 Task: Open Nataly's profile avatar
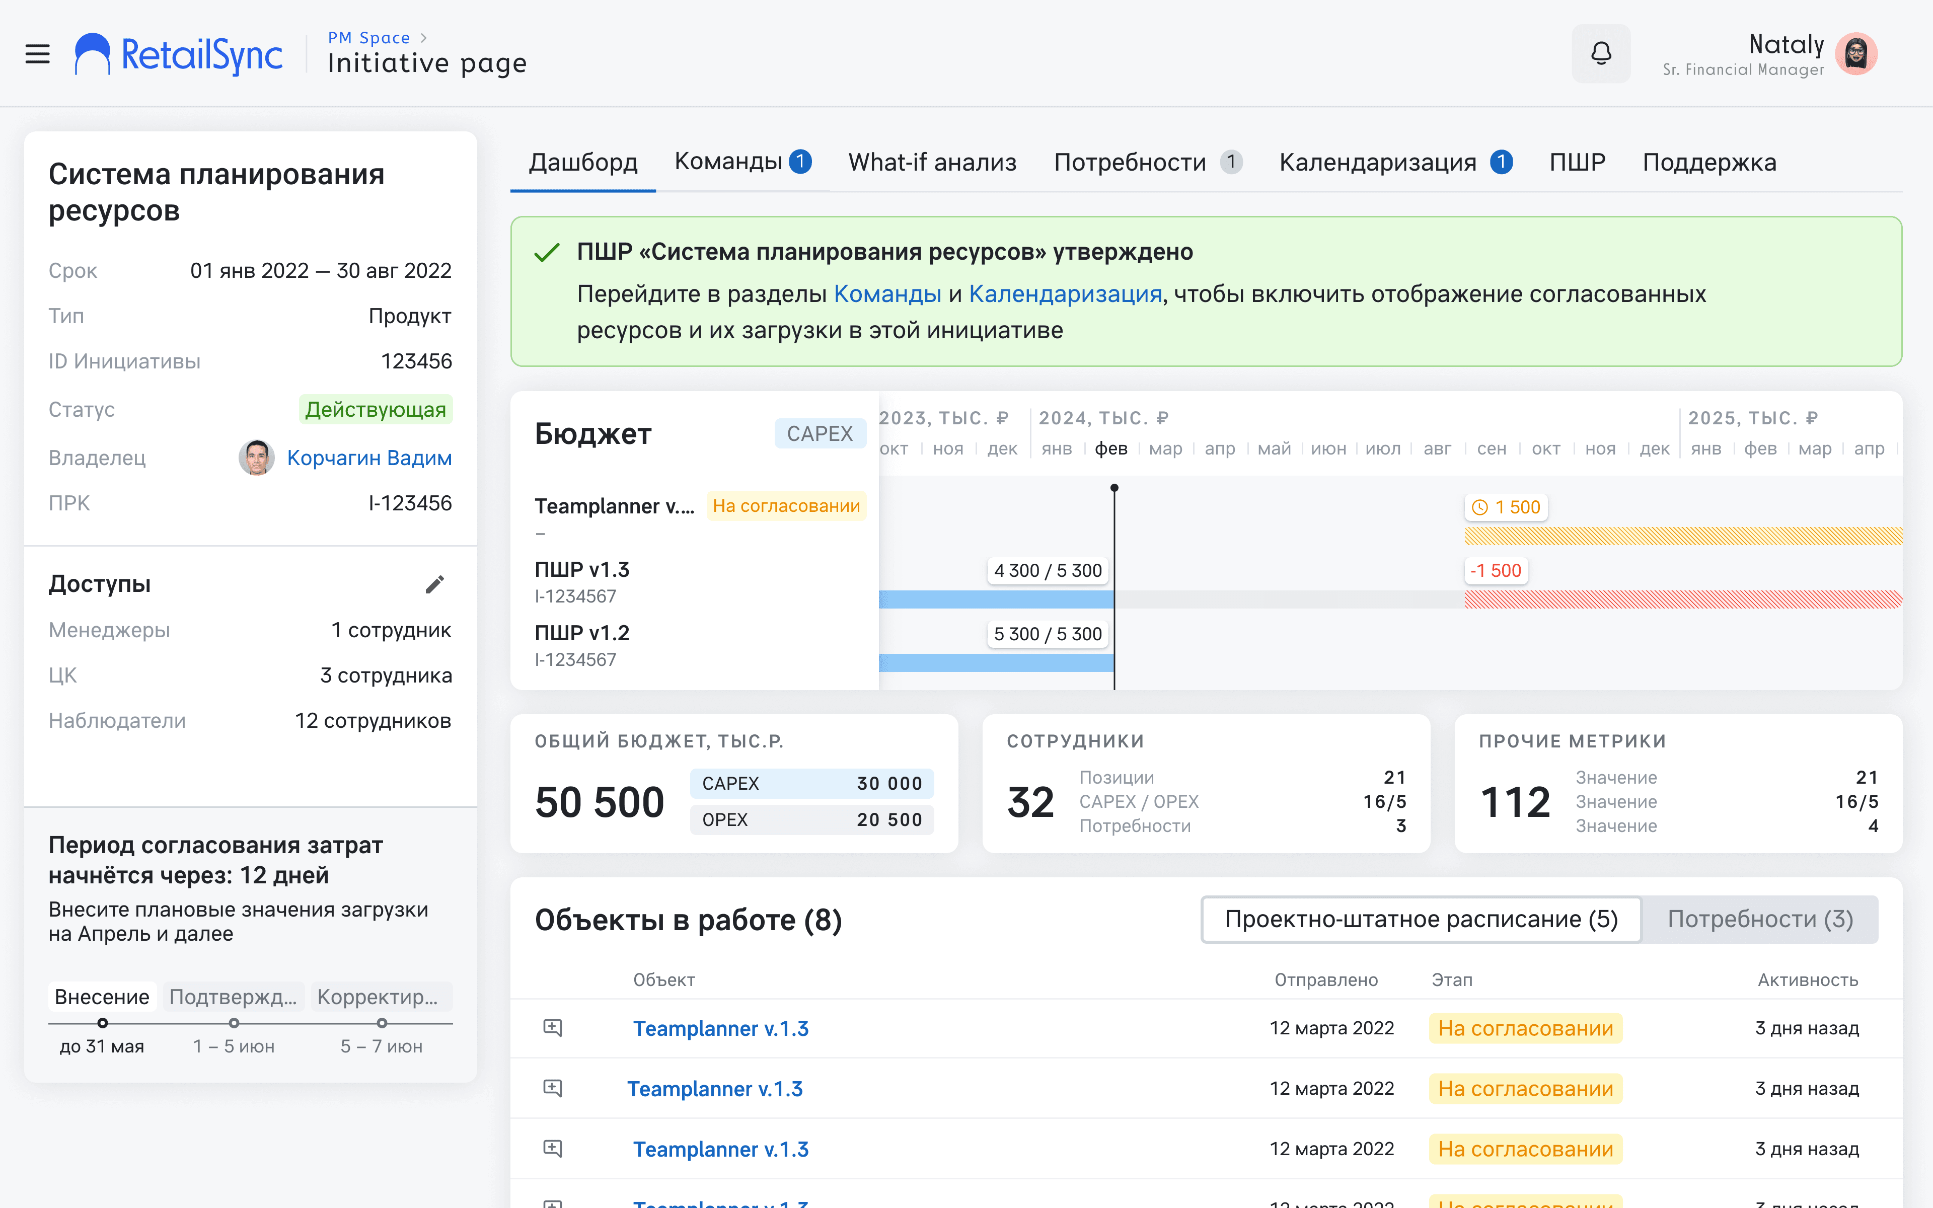(1856, 53)
